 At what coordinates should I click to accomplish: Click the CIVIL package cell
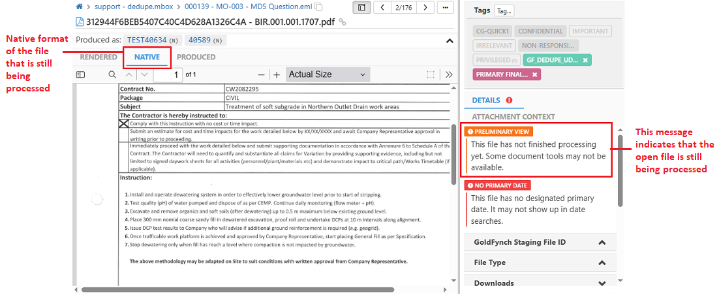pos(337,98)
